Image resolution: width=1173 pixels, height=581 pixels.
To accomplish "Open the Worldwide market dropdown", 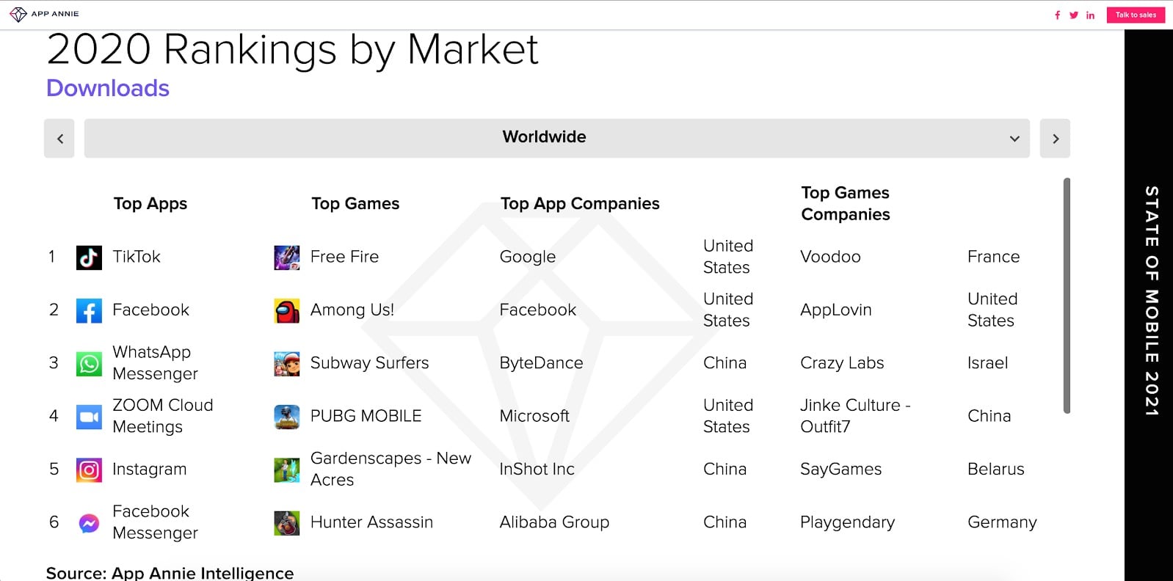I will coord(556,138).
